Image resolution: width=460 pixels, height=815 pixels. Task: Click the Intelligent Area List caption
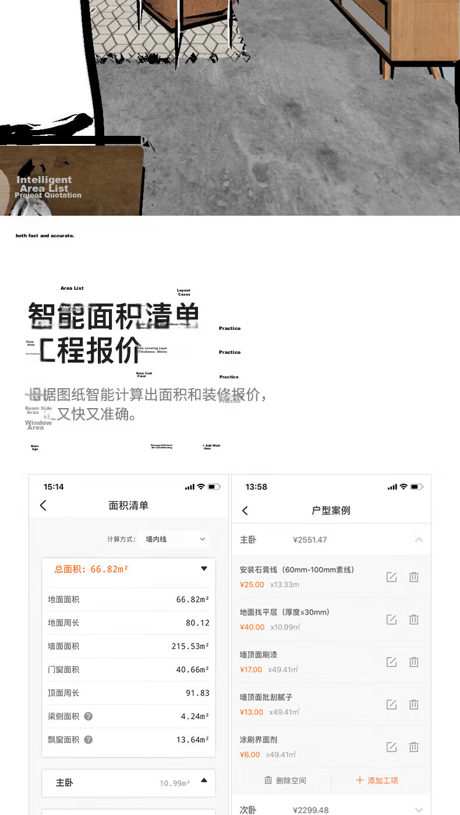click(x=44, y=184)
